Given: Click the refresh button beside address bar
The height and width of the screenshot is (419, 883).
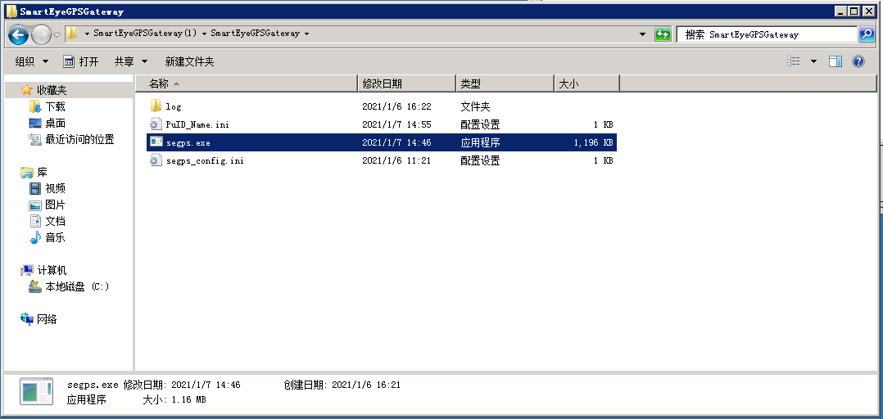Looking at the screenshot, I should coord(663,34).
